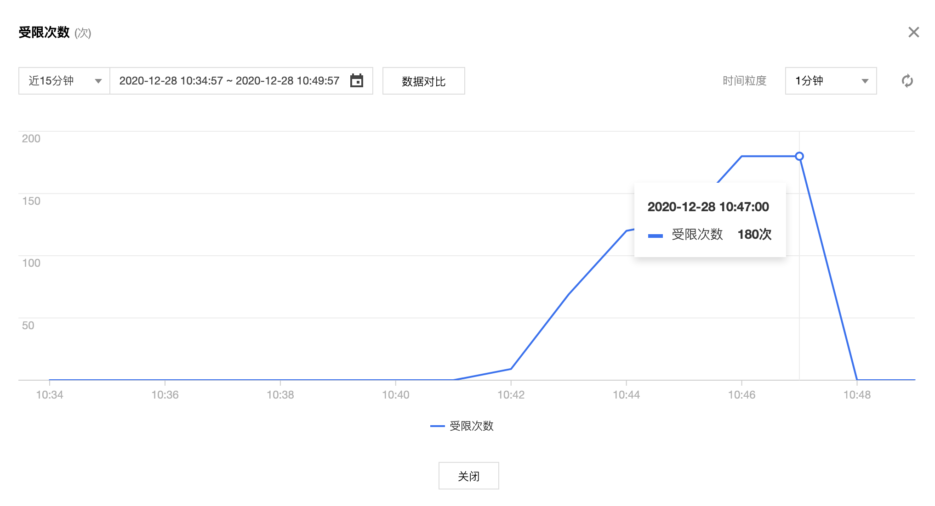The width and height of the screenshot is (935, 506).
Task: Click the 10:34 x-axis label
Action: click(50, 395)
